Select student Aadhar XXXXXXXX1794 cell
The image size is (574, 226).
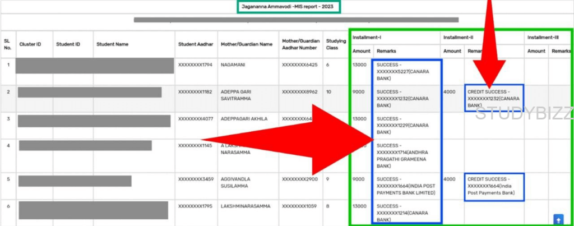[x=195, y=65]
